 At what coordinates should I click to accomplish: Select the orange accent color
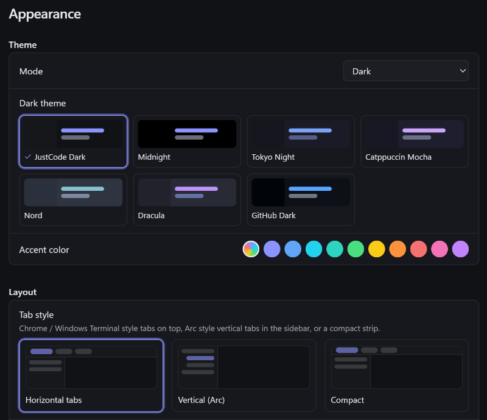coord(398,249)
